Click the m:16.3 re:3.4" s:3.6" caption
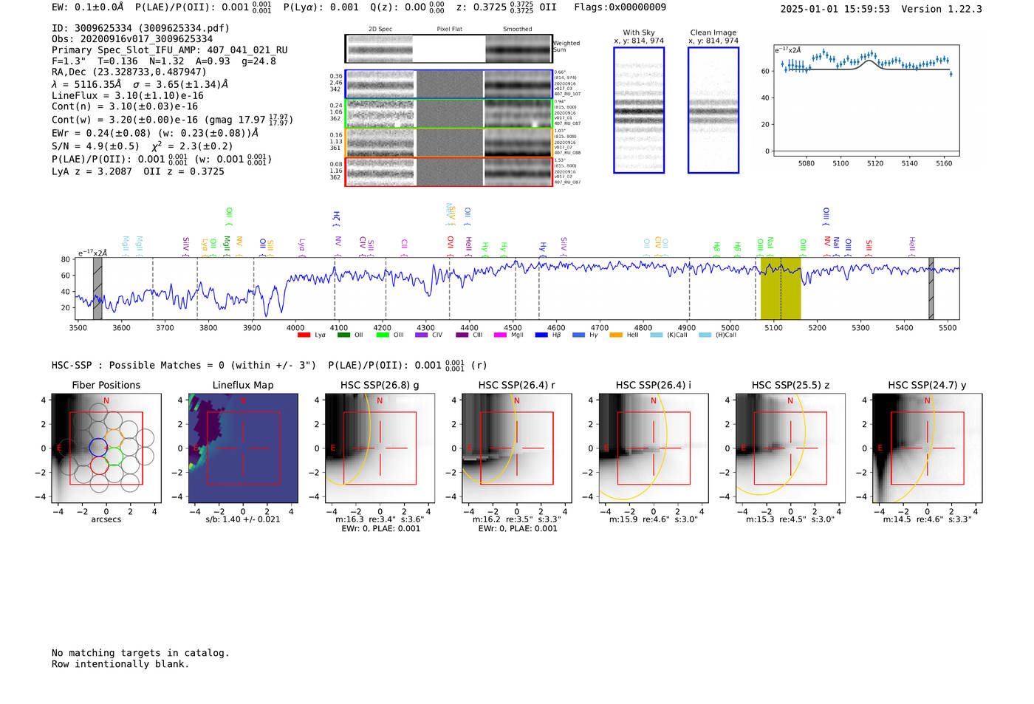Viewport: 1034px width, 704px height. [380, 519]
